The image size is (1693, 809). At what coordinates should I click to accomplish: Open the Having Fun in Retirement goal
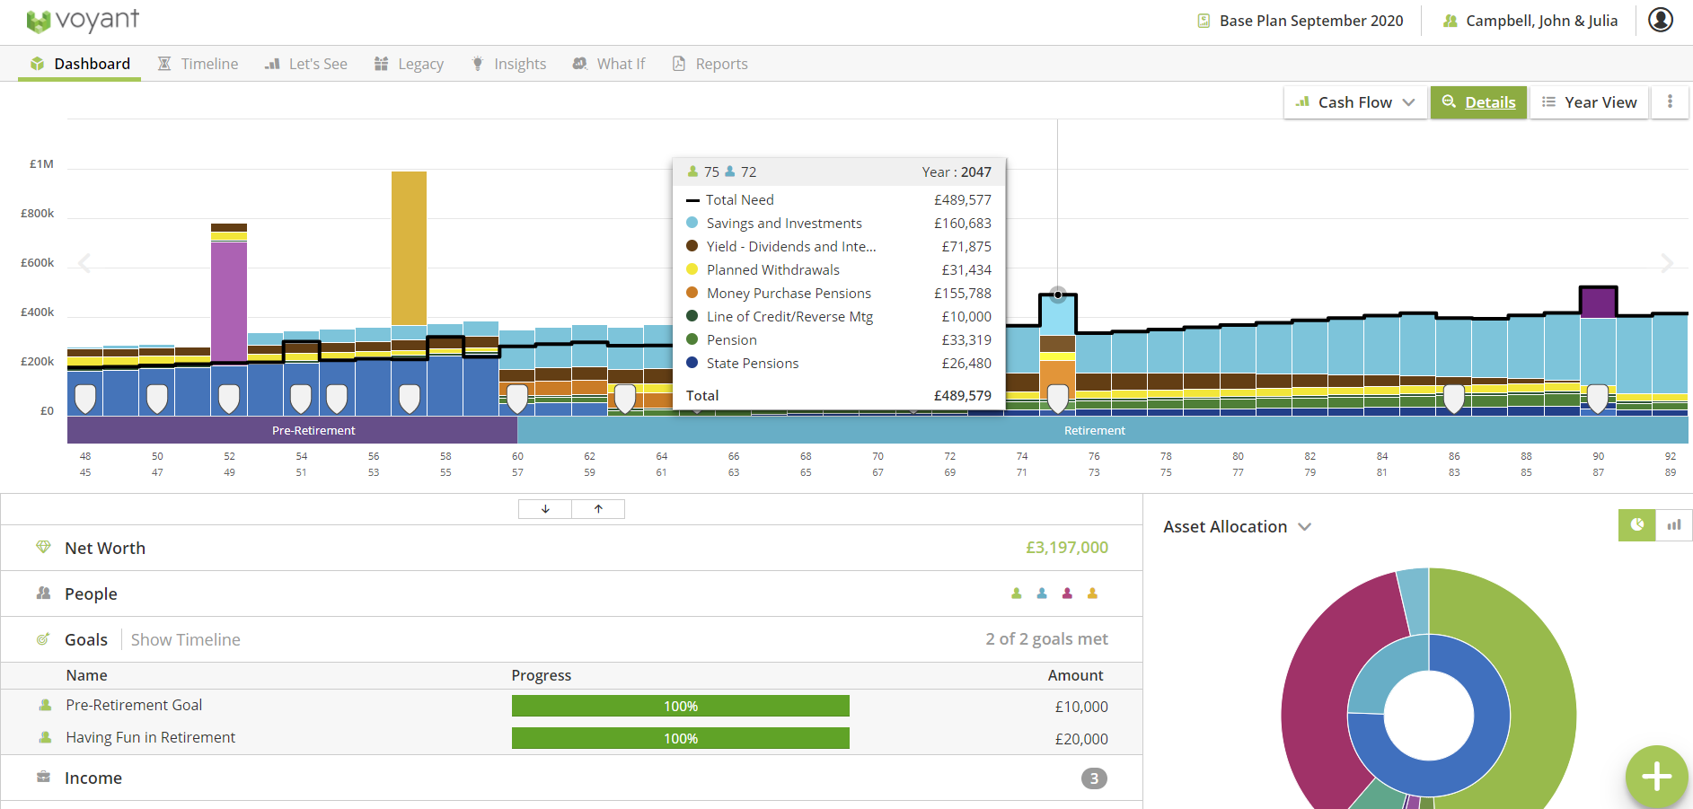tap(571, 738)
